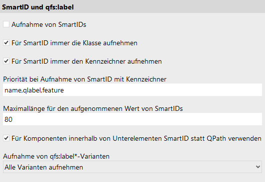The image size is (265, 182).
Task: Open the qfs:label*-Varianten dropdown
Action: click(132, 167)
